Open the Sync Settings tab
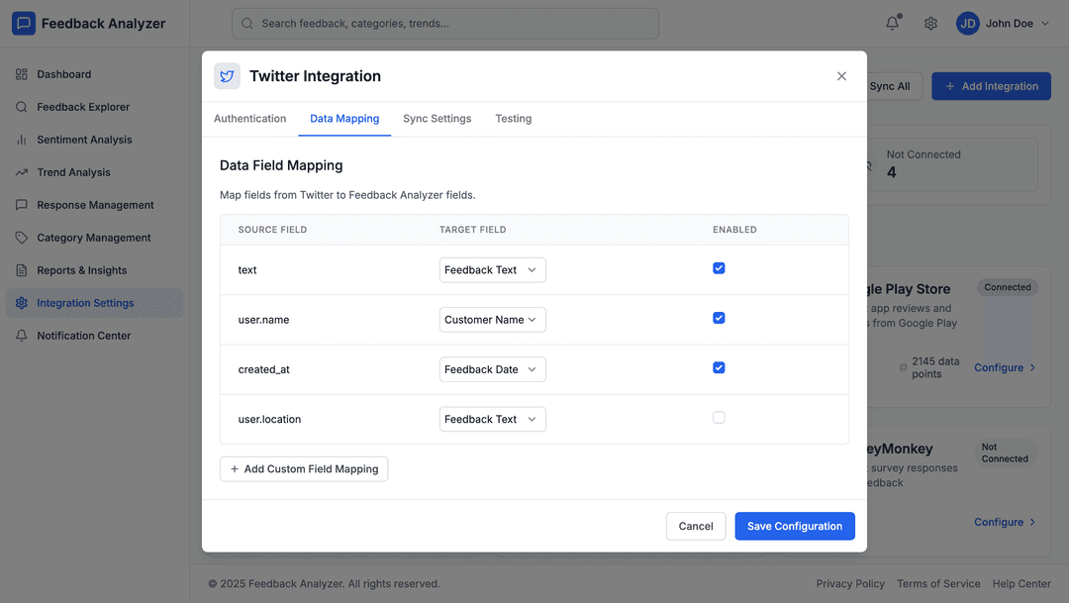The width and height of the screenshot is (1069, 603). pyautogui.click(x=437, y=118)
